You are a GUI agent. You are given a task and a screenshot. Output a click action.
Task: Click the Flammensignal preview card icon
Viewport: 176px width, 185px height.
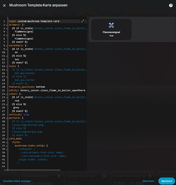pyautogui.click(x=111, y=25)
